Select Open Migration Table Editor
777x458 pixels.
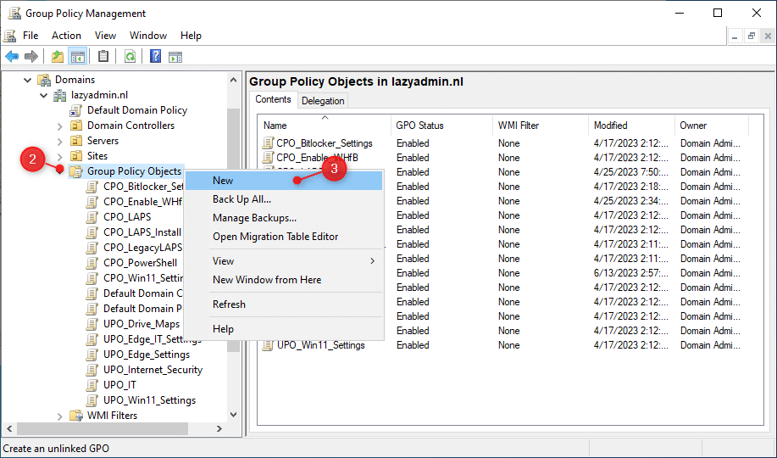click(x=284, y=237)
